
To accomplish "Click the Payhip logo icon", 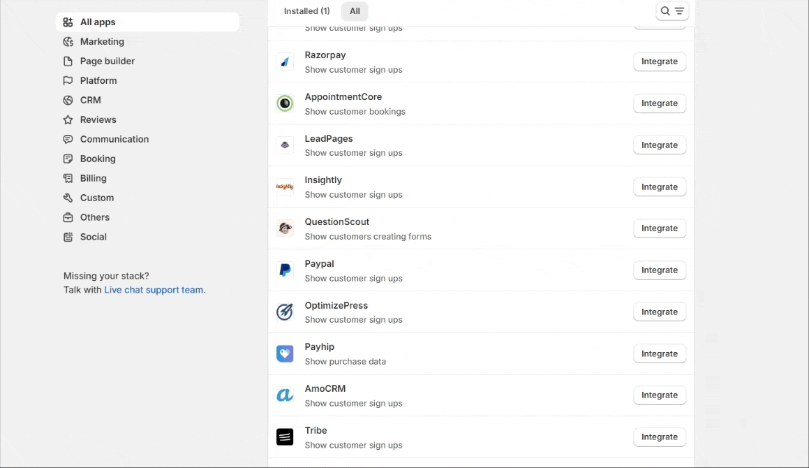I will [x=285, y=354].
